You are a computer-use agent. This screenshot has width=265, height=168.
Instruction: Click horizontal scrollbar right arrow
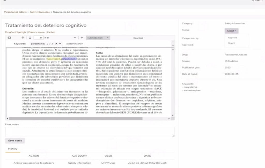169,119
